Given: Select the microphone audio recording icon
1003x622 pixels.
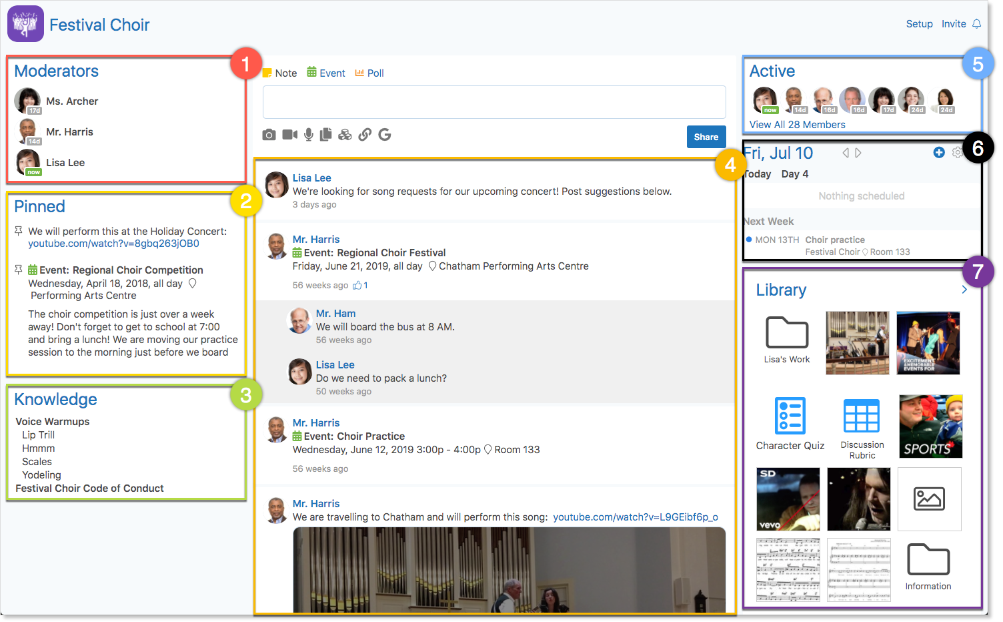Looking at the screenshot, I should (309, 135).
